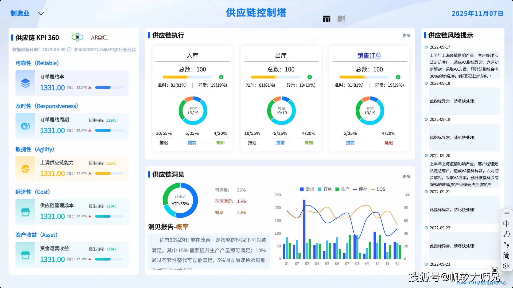Open the 销售订单 link
Screen dimensions: 513x288
coord(369,55)
